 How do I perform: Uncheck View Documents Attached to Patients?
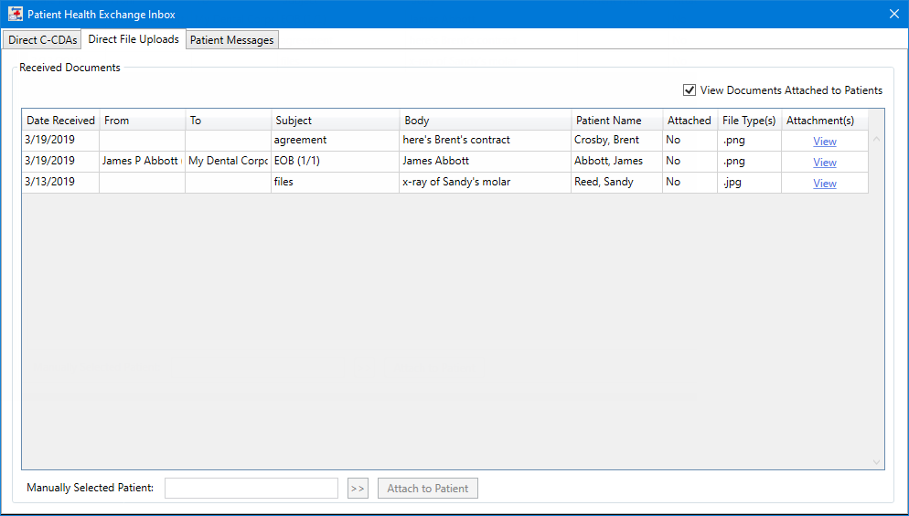point(690,90)
